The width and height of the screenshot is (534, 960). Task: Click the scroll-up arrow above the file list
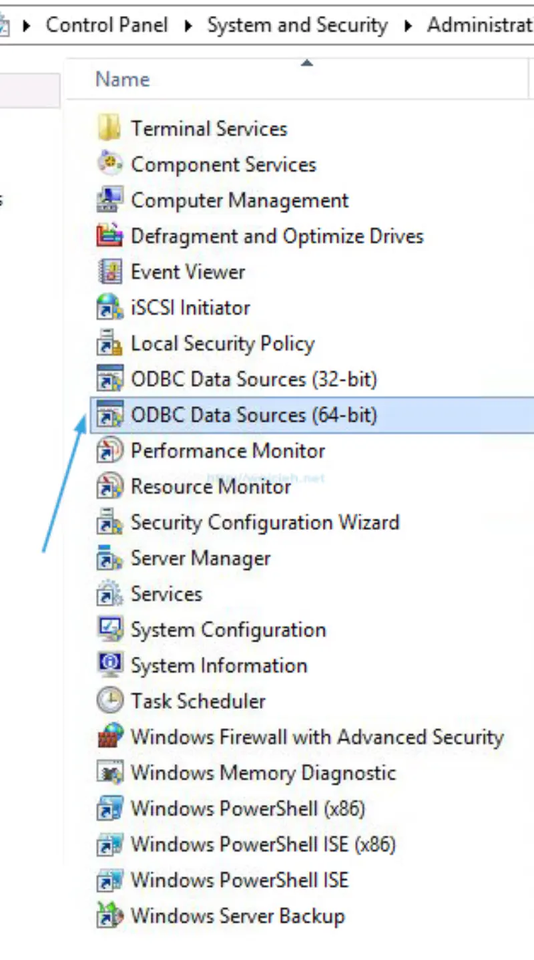[x=306, y=62]
